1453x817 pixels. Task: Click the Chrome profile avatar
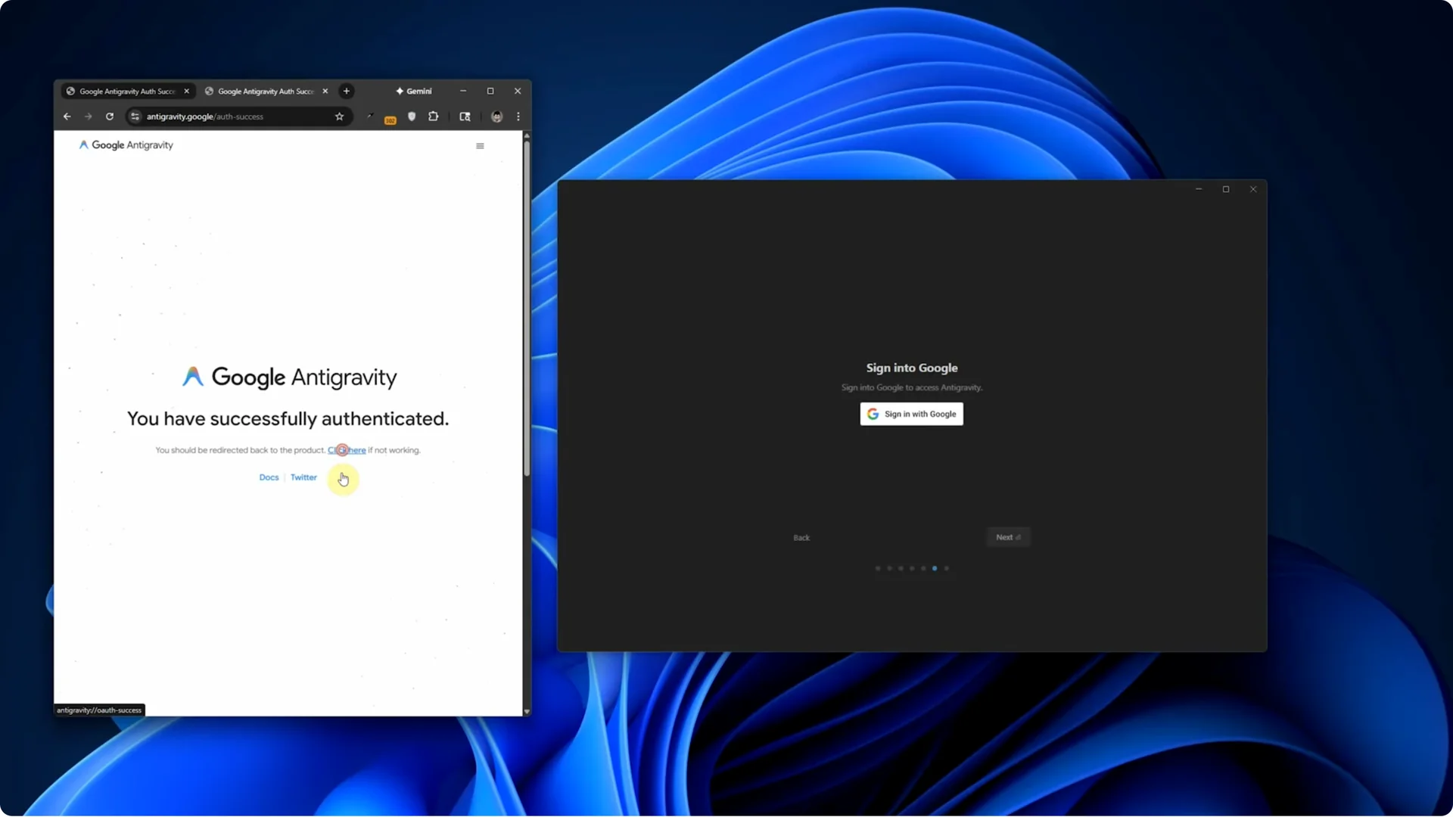pyautogui.click(x=496, y=116)
